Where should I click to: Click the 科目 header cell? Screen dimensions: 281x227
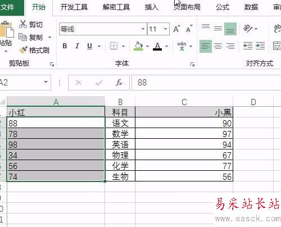point(120,112)
